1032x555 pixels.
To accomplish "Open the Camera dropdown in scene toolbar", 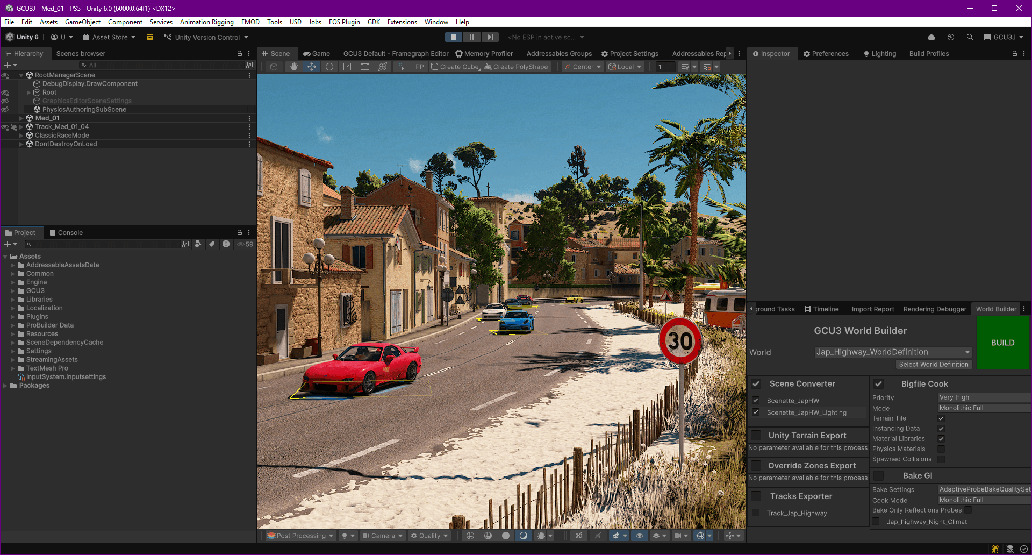I will click(382, 536).
